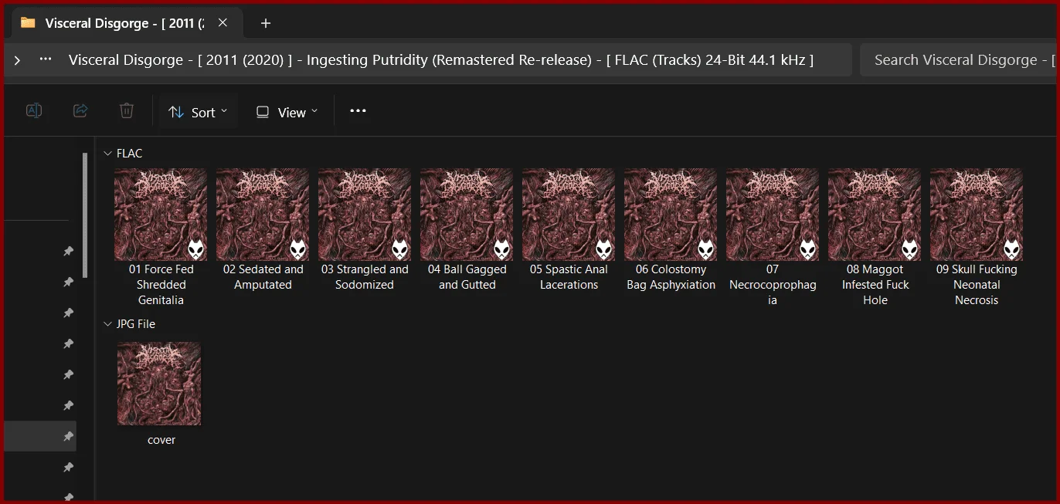Select thumbnail of 04 Ball Gagged track

click(x=467, y=215)
